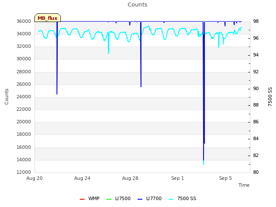Toggle the 7500 SS legend entry
The width and height of the screenshot is (276, 207).
tap(182, 198)
